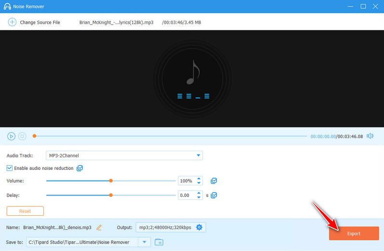Click the Reset button
Viewport: 384px width, 251px height.
pyautogui.click(x=25, y=211)
